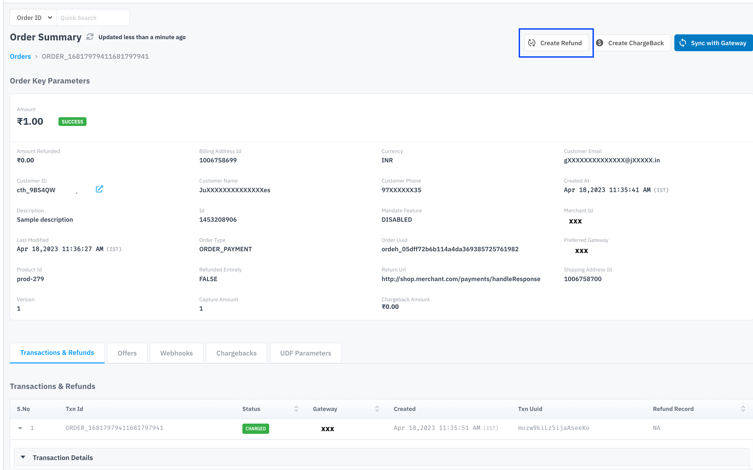Collapse transaction row 1 arrow
The image size is (753, 470).
point(20,428)
